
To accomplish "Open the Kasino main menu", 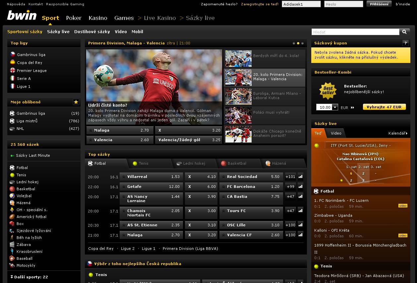I will click(98, 18).
